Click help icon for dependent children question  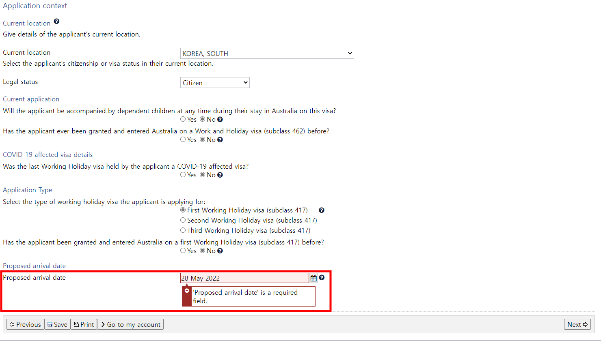click(x=220, y=120)
